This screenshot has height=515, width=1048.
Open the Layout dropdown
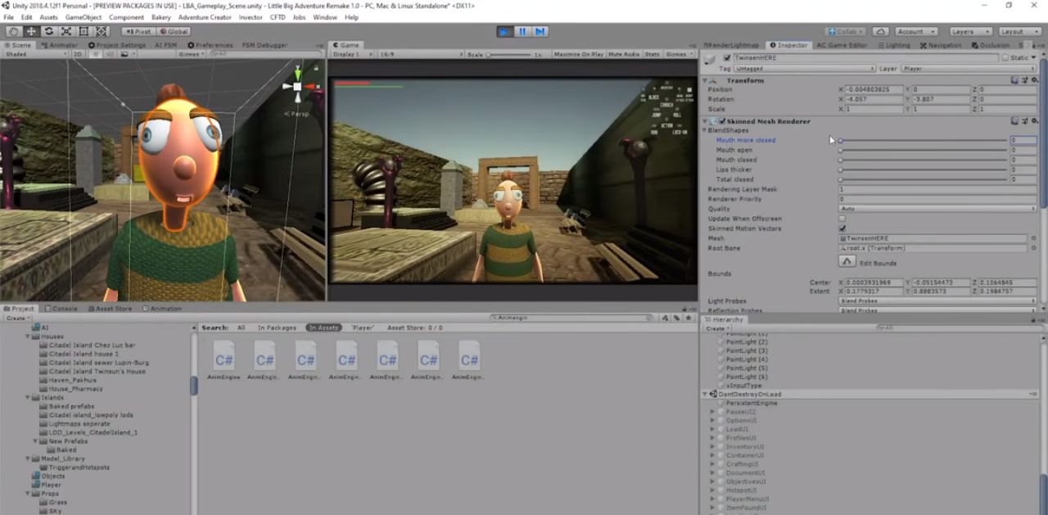[x=1015, y=31]
